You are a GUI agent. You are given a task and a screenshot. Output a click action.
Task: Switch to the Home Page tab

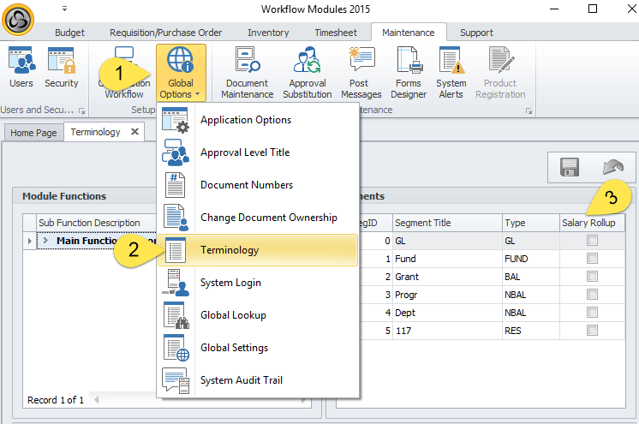tap(33, 133)
